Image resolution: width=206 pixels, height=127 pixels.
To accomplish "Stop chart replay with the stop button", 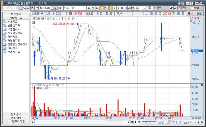I will tap(135, 122).
